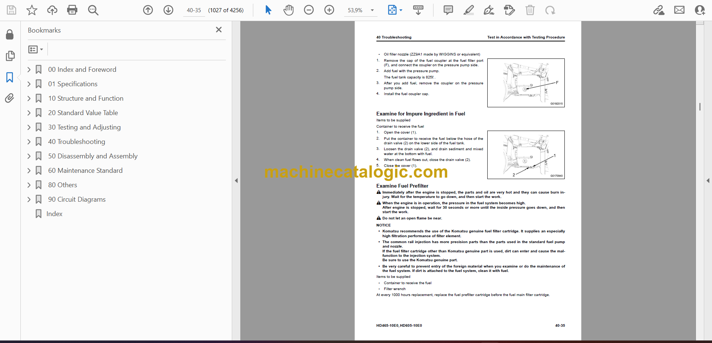Send file by email envelope icon

click(x=679, y=10)
